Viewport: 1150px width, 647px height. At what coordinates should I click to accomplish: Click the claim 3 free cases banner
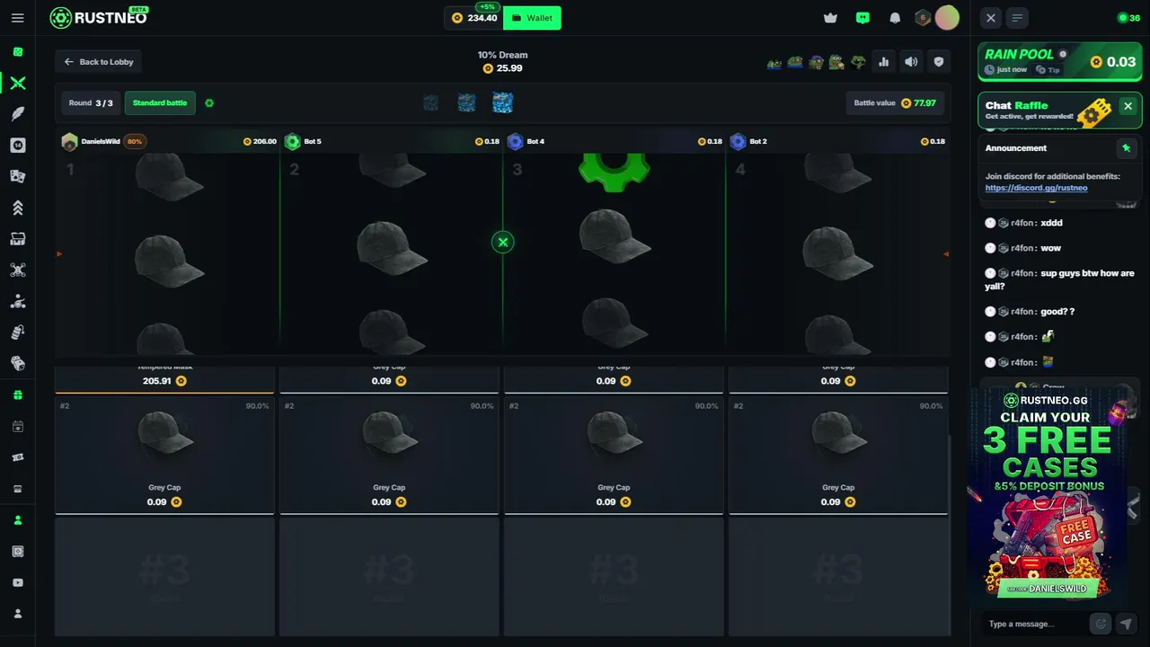click(x=1048, y=496)
